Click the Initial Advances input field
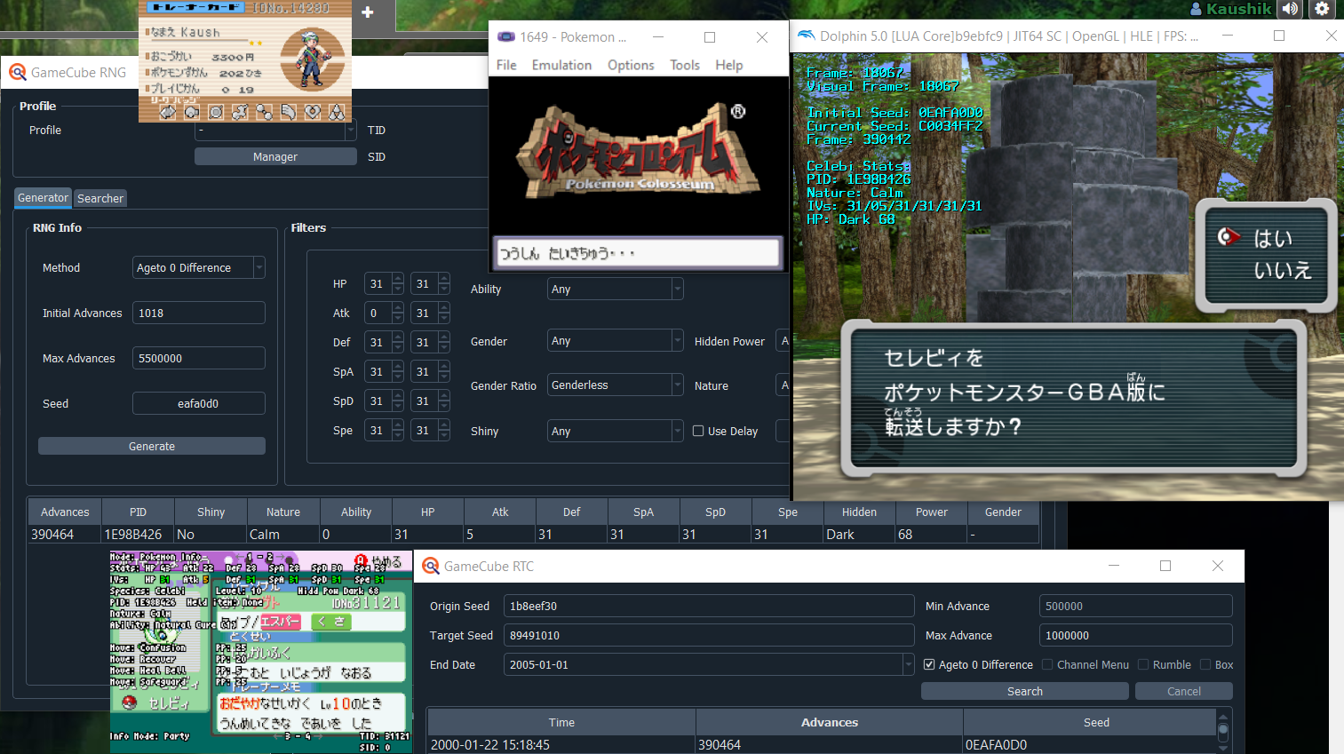This screenshot has height=754, width=1344. pyautogui.click(x=199, y=313)
